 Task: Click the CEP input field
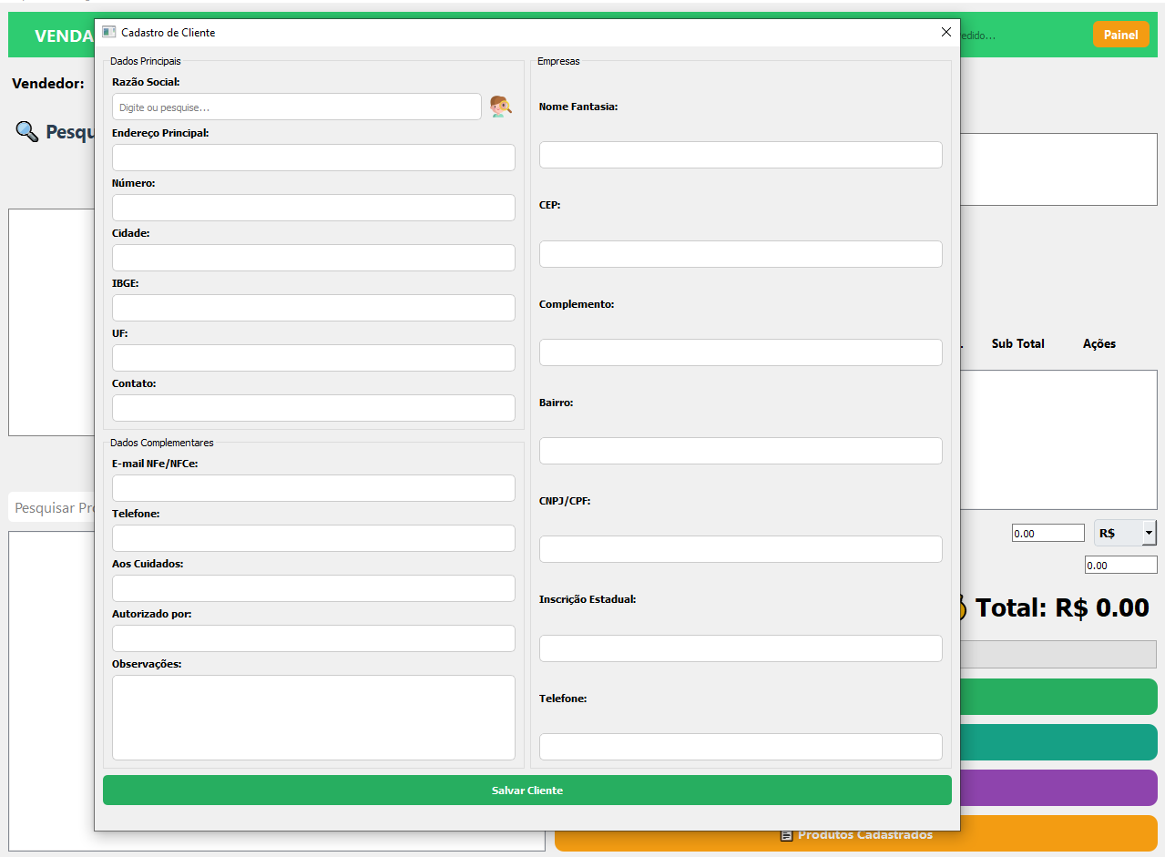click(x=741, y=254)
